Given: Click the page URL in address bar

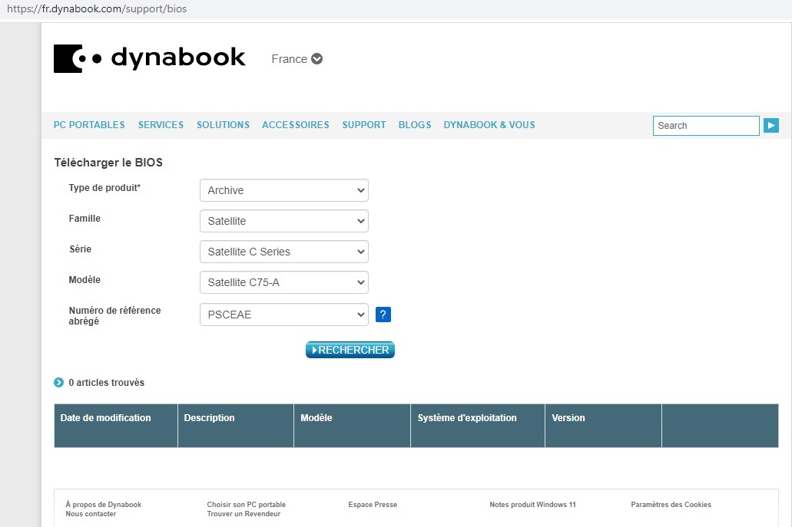Looking at the screenshot, I should tap(97, 9).
